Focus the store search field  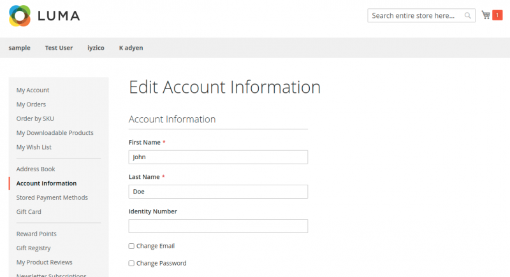coord(421,15)
